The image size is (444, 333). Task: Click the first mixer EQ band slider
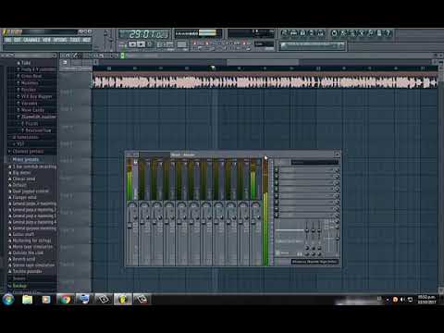307,230
